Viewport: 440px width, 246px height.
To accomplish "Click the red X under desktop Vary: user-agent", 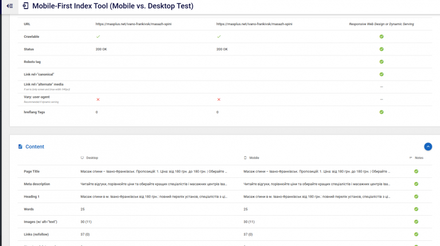I will [98, 100].
